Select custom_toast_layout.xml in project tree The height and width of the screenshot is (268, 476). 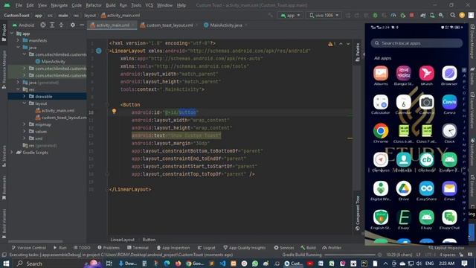point(61,118)
